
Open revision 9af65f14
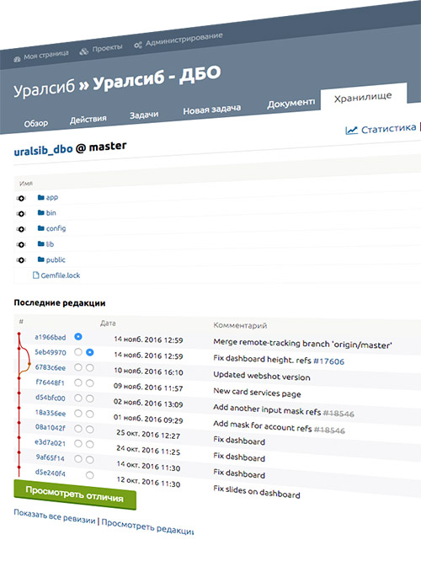point(50,457)
